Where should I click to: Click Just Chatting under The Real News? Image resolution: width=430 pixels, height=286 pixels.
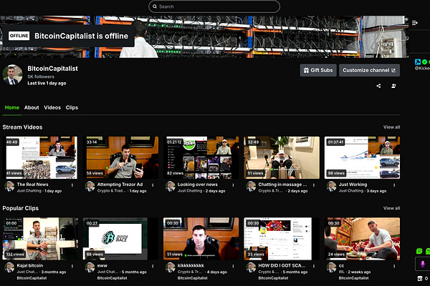pyautogui.click(x=29, y=191)
